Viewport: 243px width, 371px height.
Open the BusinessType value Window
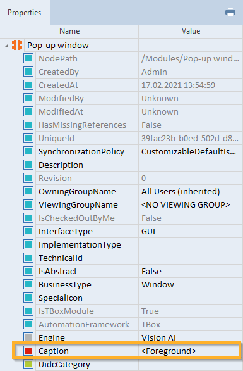(158, 284)
